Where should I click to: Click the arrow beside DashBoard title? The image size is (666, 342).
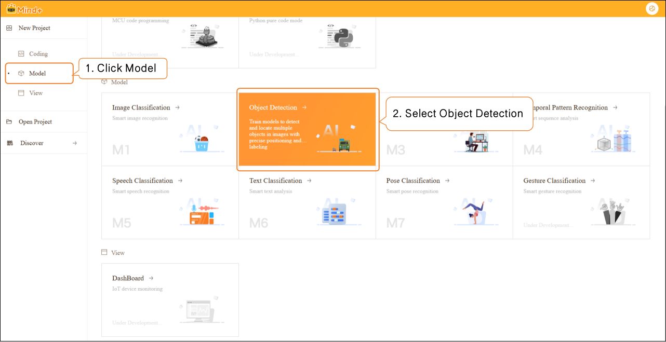pyautogui.click(x=151, y=279)
